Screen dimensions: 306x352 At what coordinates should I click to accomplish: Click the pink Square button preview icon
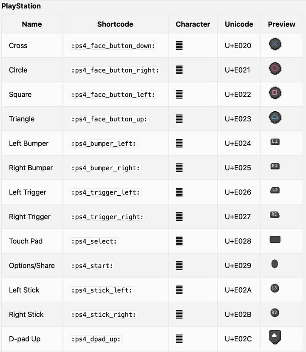pos(275,93)
